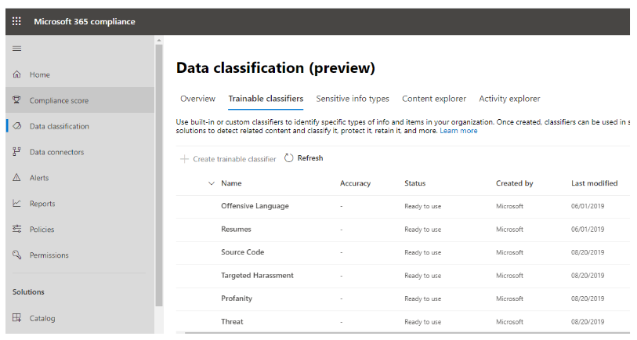Viewport: 637px width, 340px height.
Task: Click the Home house icon
Action: point(16,74)
